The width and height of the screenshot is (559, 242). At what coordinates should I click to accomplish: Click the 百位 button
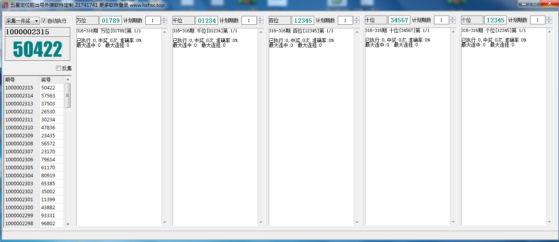[279, 20]
